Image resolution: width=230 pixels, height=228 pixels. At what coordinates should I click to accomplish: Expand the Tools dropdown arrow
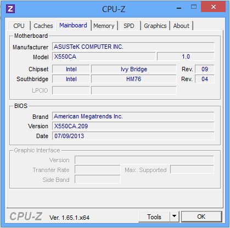click(175, 216)
